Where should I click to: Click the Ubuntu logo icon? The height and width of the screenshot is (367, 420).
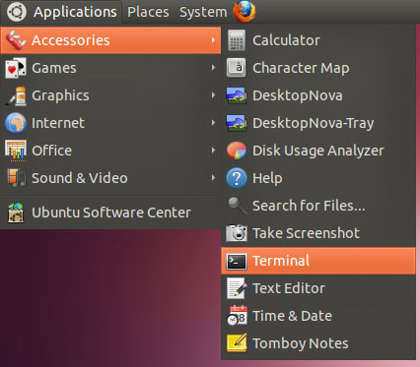pos(16,12)
